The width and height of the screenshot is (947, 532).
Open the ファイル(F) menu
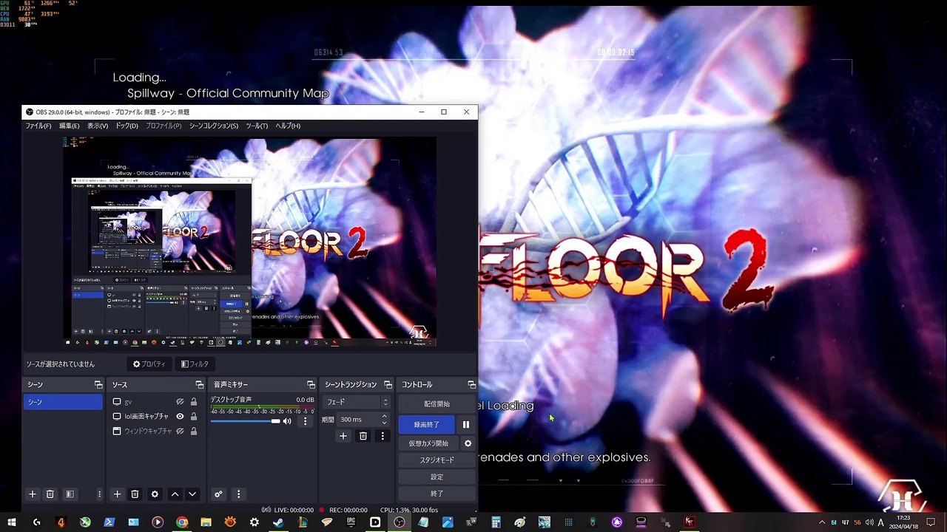pos(38,126)
